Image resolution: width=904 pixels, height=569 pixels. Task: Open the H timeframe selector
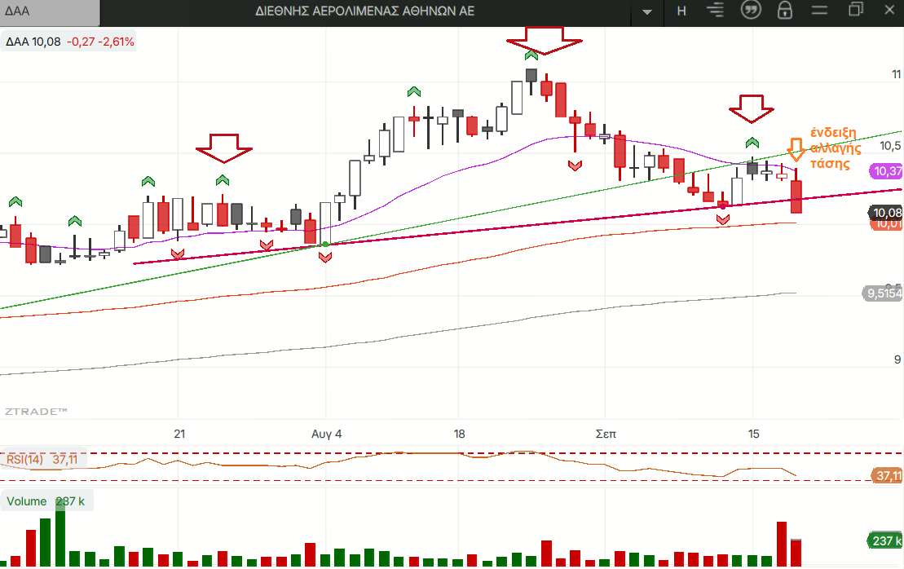point(681,11)
